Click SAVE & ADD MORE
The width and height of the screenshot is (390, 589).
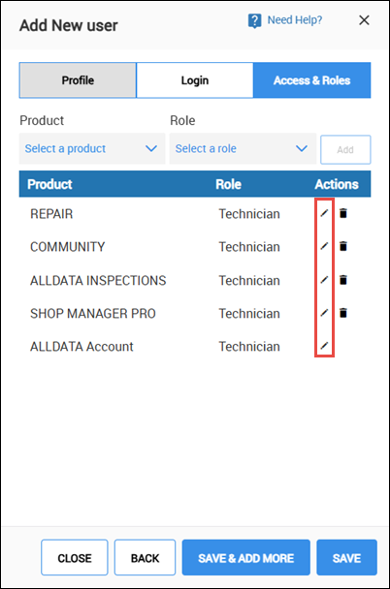pyautogui.click(x=246, y=558)
